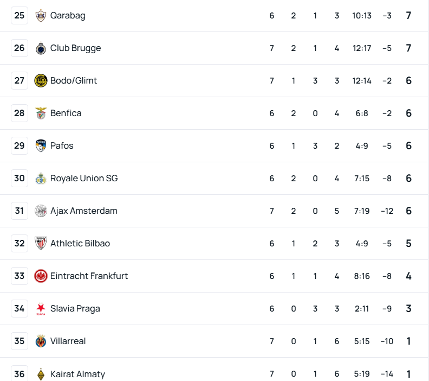Click the Bodo/Glimt yellow crest icon
The image size is (429, 381).
[41, 81]
